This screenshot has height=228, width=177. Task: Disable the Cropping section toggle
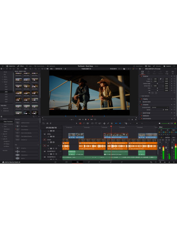141,99
